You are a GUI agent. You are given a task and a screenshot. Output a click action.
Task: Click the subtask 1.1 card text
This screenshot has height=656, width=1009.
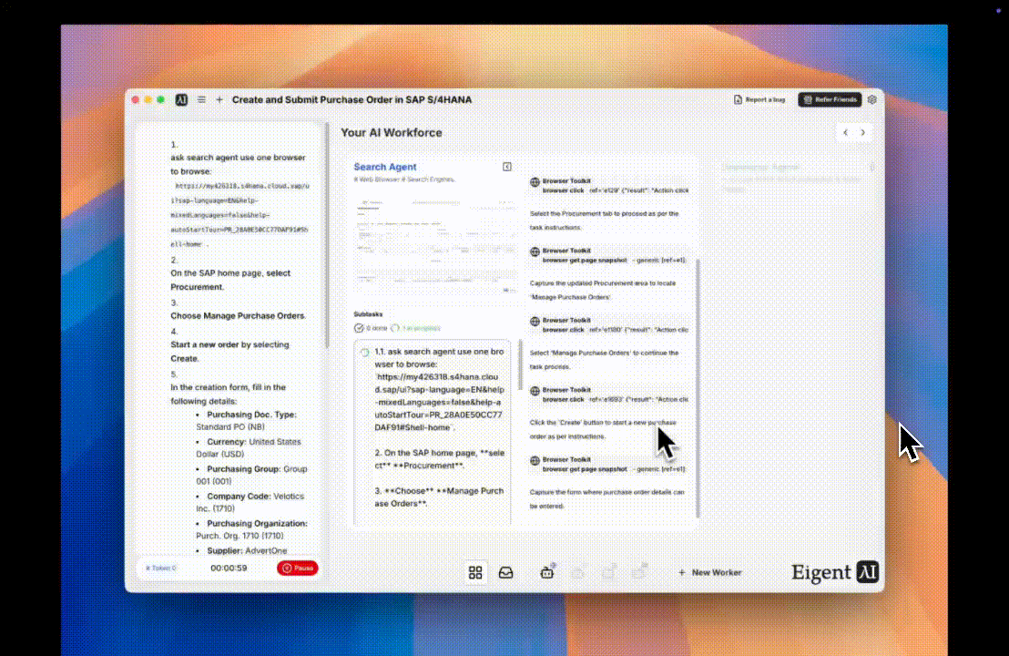[439, 427]
